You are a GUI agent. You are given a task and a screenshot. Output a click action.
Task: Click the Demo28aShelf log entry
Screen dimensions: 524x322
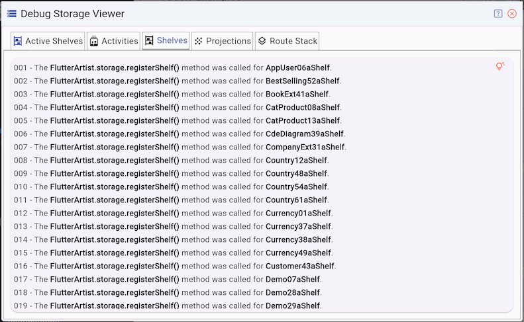[168, 292]
